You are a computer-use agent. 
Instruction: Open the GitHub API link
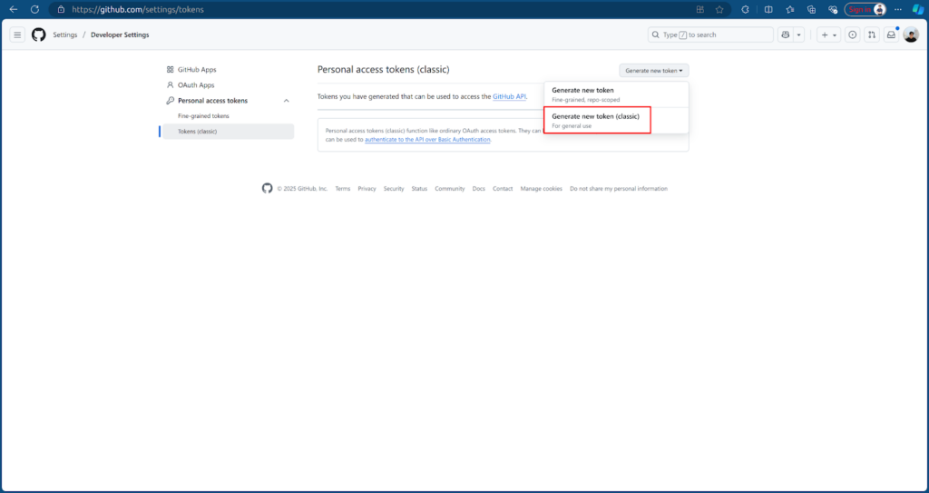pyautogui.click(x=509, y=96)
